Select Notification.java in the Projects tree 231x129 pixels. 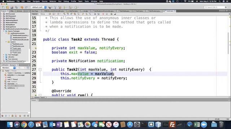coord(18,46)
